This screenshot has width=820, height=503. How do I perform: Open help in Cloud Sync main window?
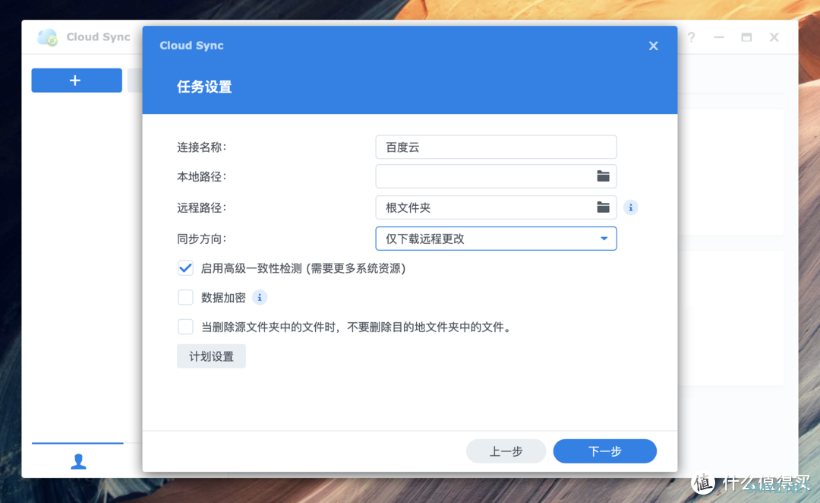(x=692, y=37)
